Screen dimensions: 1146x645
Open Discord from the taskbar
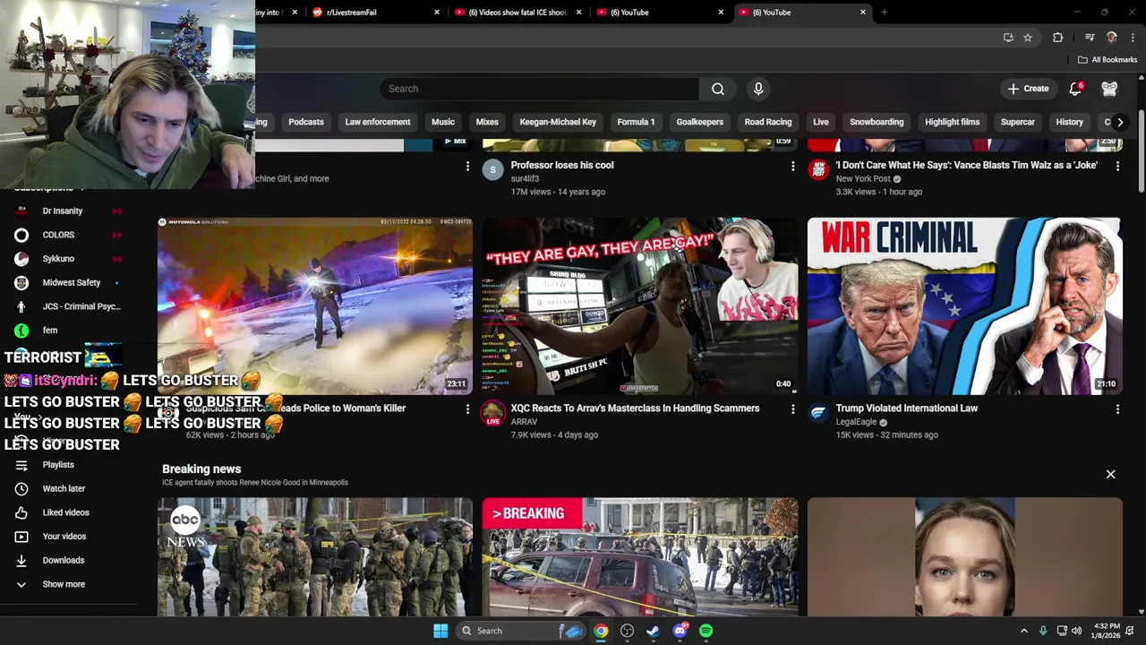(680, 631)
